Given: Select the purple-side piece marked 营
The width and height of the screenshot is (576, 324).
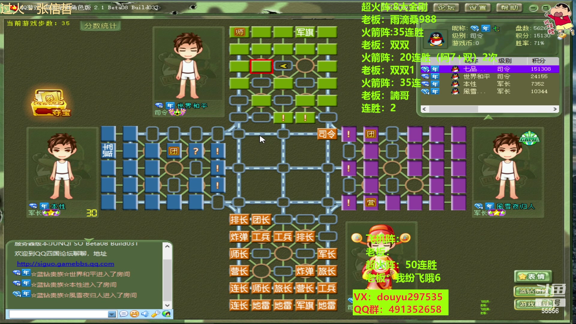Looking at the screenshot, I should (371, 202).
